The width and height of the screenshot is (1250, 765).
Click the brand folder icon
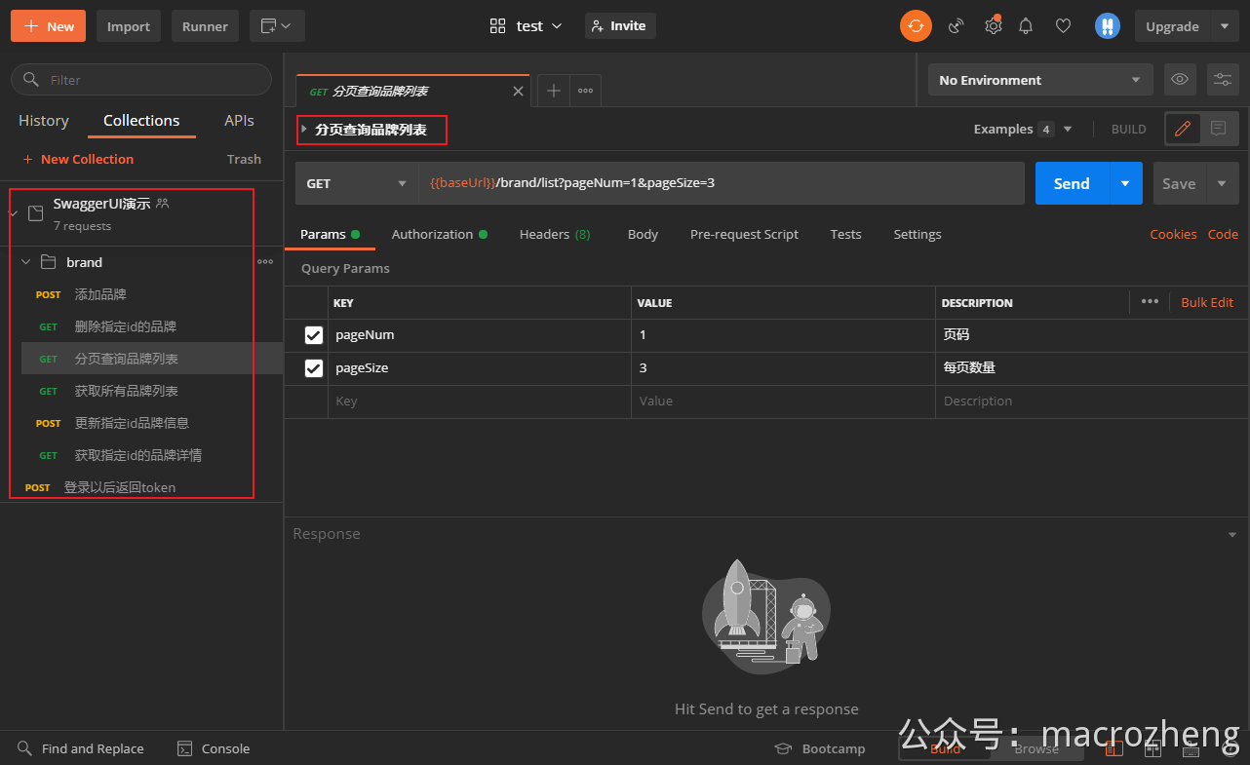click(48, 262)
